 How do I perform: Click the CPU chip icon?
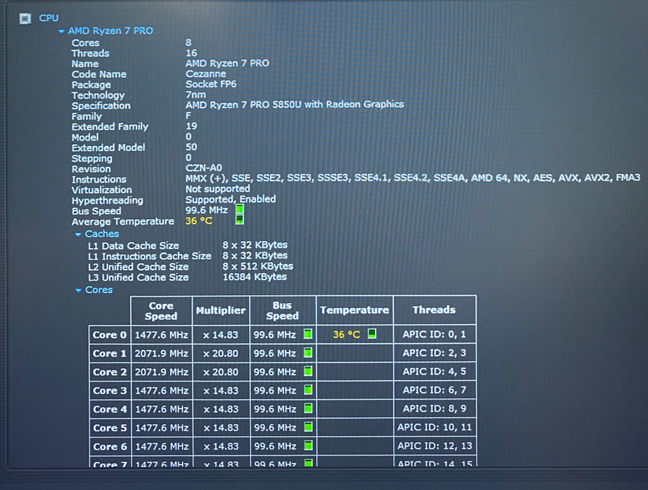pyautogui.click(x=25, y=19)
